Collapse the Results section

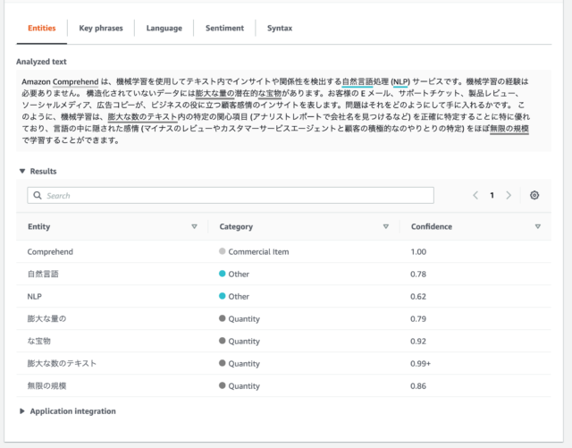[22, 171]
